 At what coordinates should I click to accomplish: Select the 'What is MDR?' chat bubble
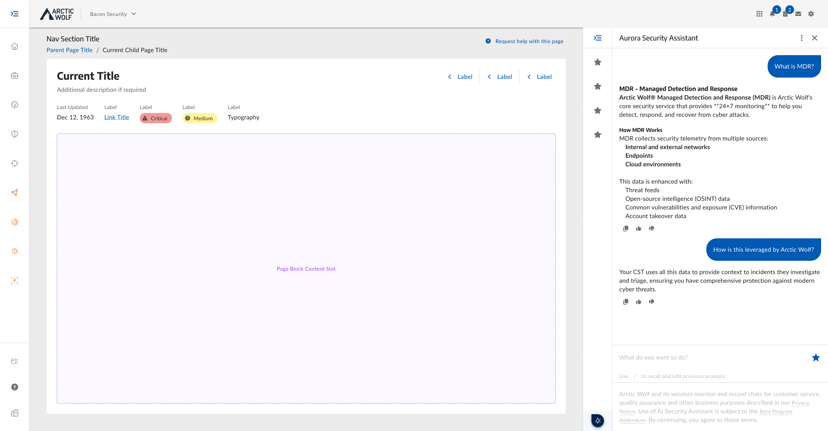tap(794, 66)
